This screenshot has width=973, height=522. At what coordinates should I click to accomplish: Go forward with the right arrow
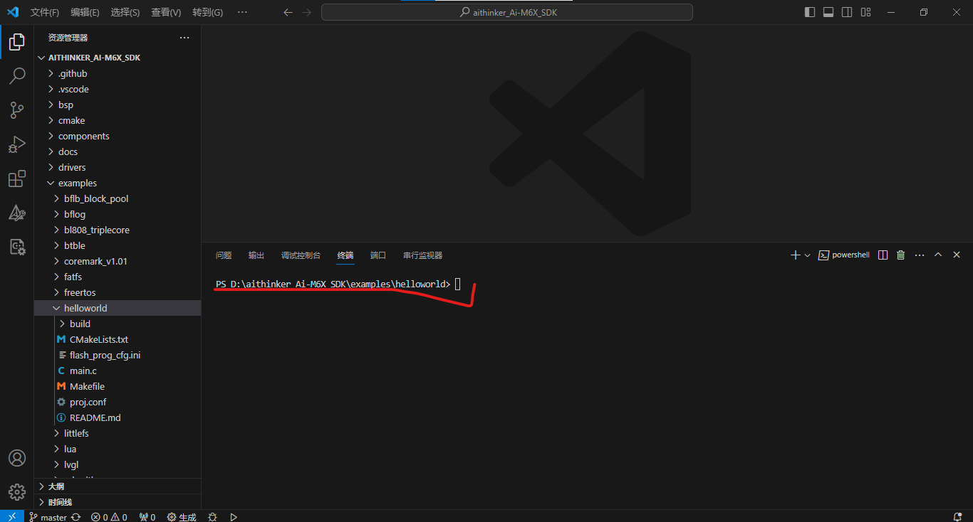pyautogui.click(x=306, y=12)
